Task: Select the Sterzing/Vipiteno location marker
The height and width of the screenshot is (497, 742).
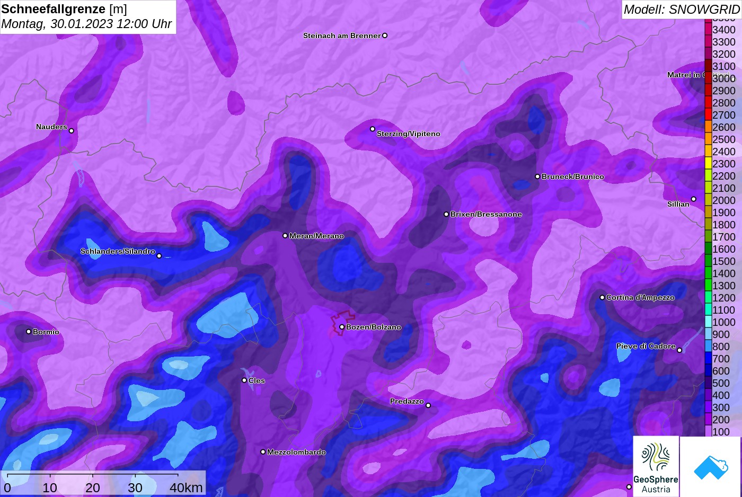Action: (373, 129)
